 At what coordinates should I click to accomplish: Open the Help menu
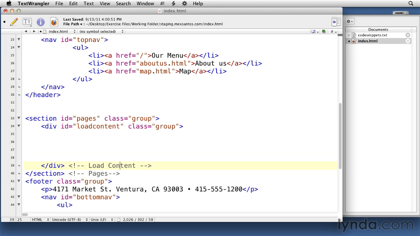pos(198,3)
